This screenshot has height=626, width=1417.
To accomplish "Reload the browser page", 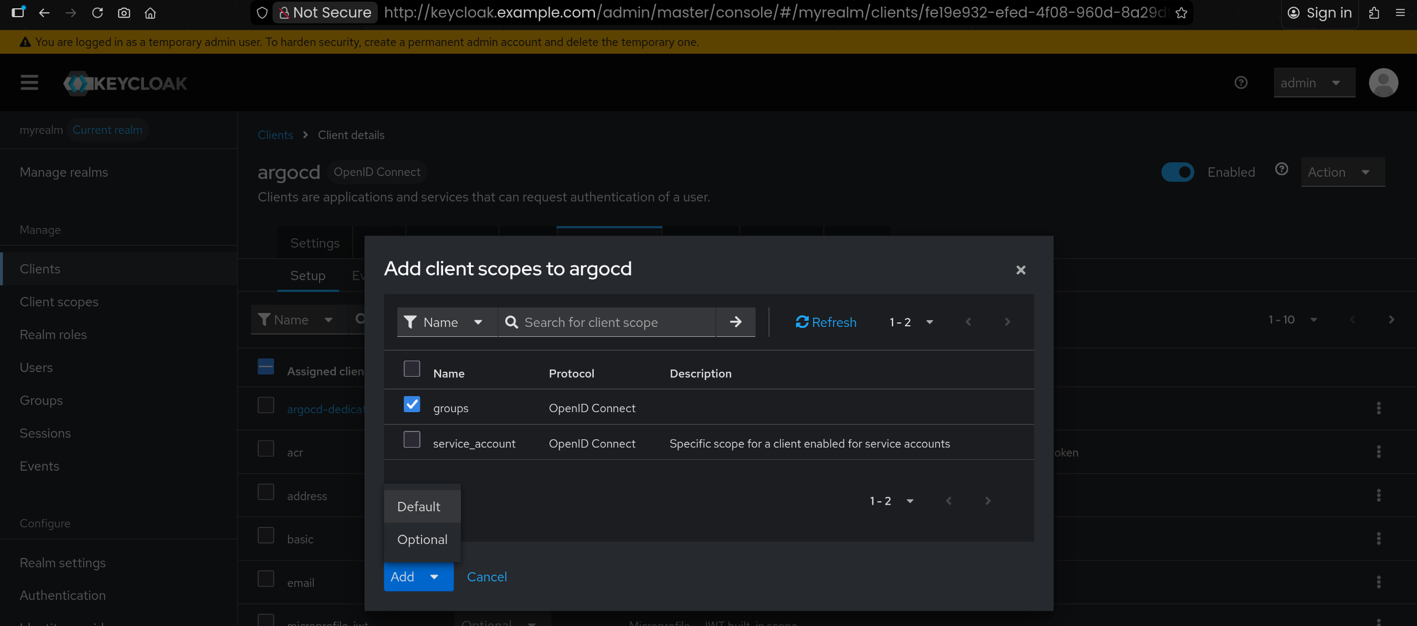I will (x=97, y=12).
